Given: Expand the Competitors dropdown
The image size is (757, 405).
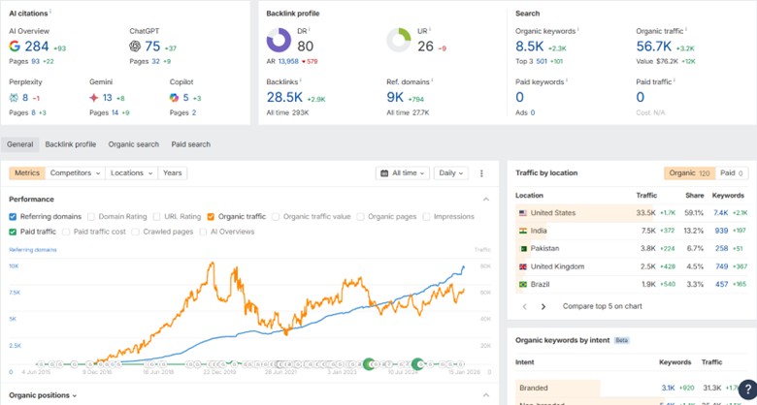Looking at the screenshot, I should pyautogui.click(x=76, y=173).
